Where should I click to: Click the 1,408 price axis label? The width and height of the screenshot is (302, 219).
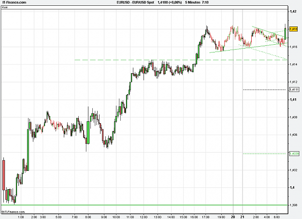293,117
